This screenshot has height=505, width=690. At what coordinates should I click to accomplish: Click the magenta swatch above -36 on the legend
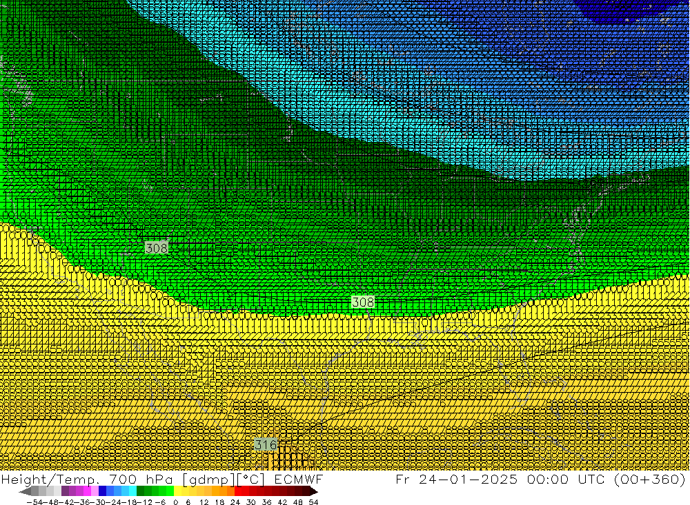pyautogui.click(x=87, y=492)
